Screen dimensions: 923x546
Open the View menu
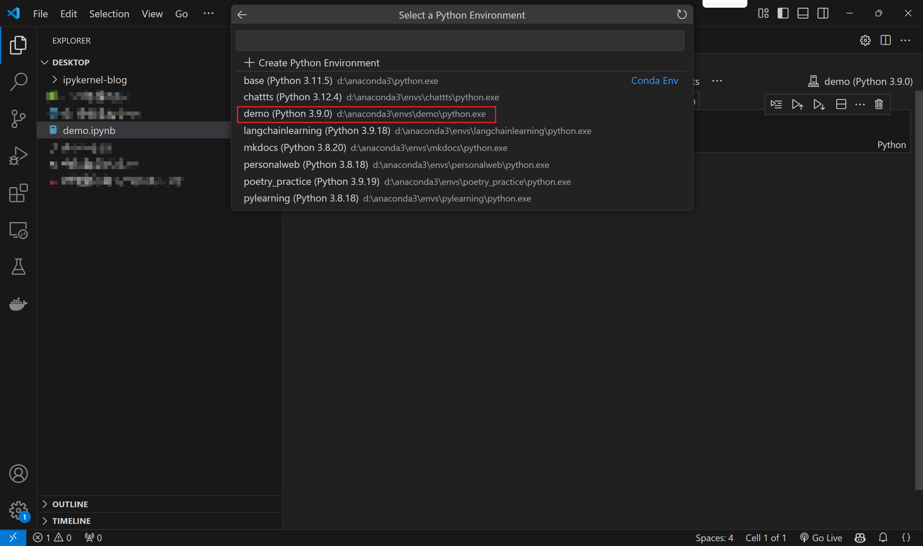pos(152,13)
